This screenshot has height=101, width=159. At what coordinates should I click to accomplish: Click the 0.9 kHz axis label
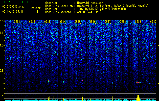coord(2,58)
